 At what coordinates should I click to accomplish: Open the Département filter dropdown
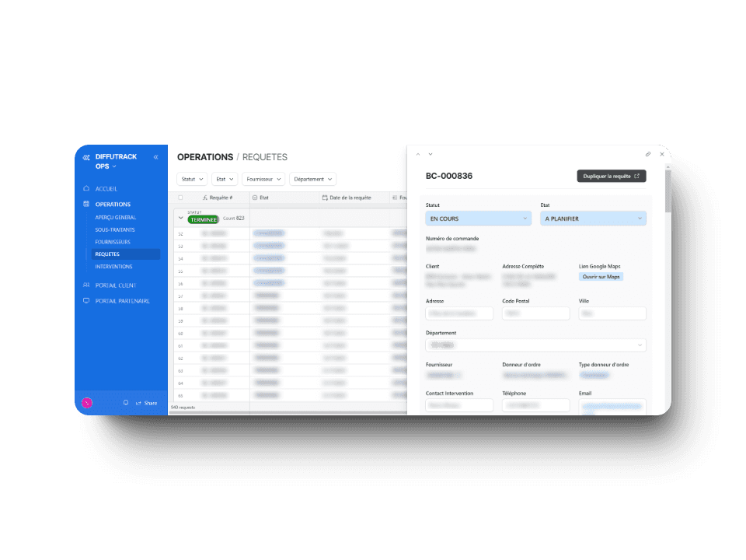[312, 179]
